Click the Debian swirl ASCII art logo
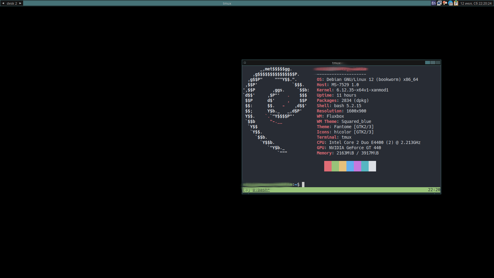This screenshot has height=278, width=494. [276, 111]
